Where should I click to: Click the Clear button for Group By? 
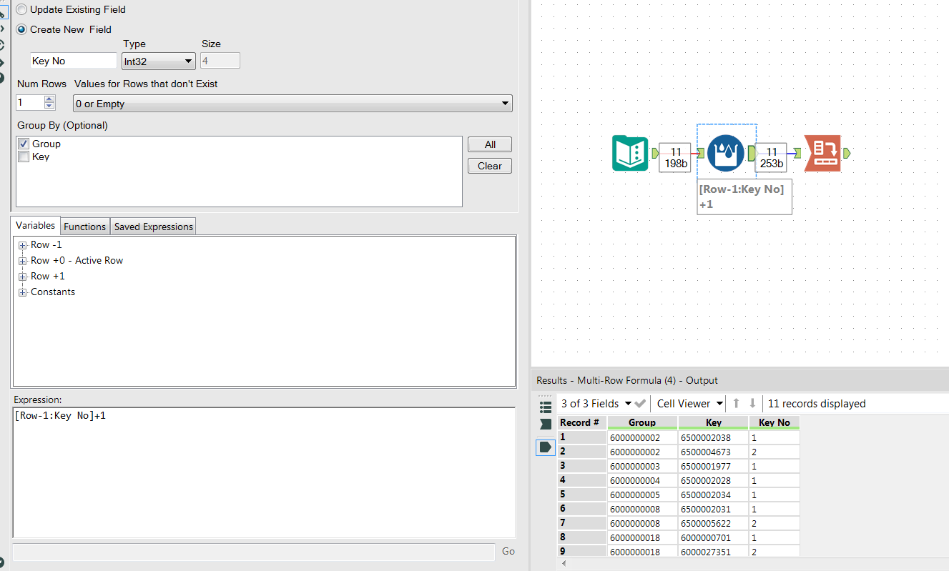click(489, 165)
